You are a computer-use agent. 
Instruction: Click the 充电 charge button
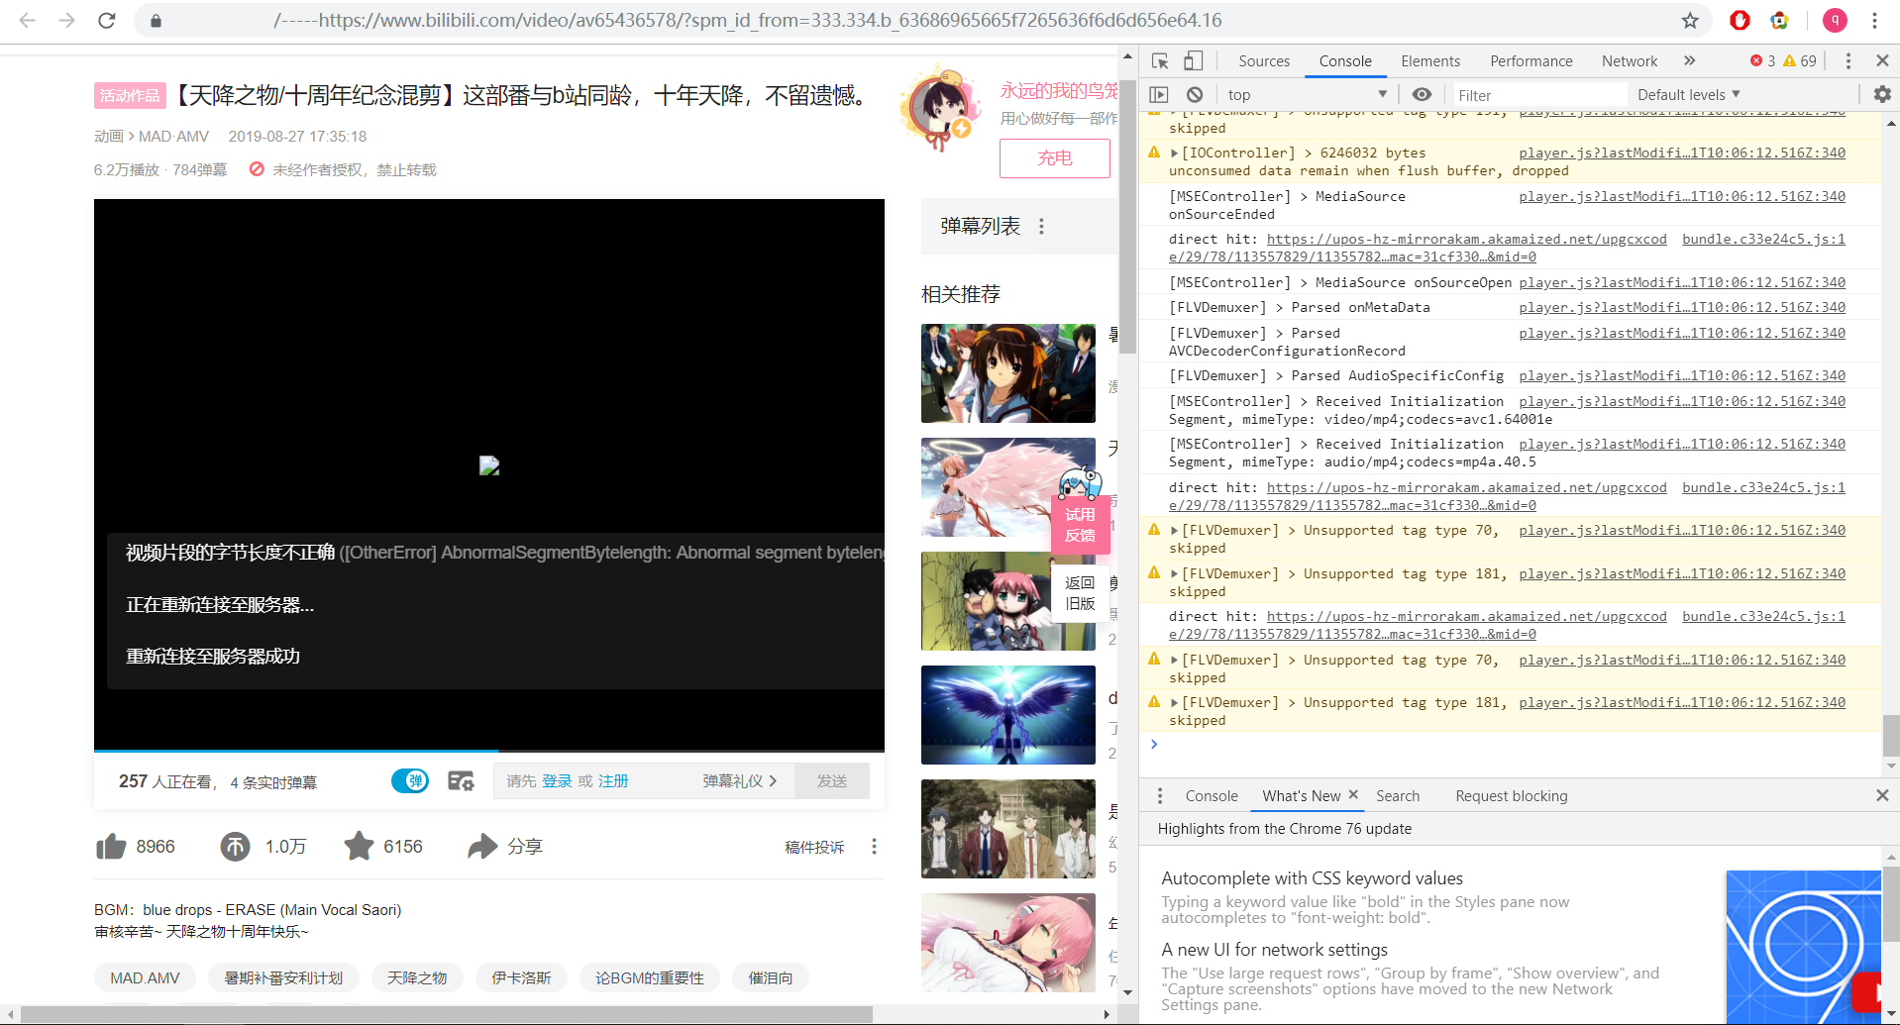coord(1054,158)
